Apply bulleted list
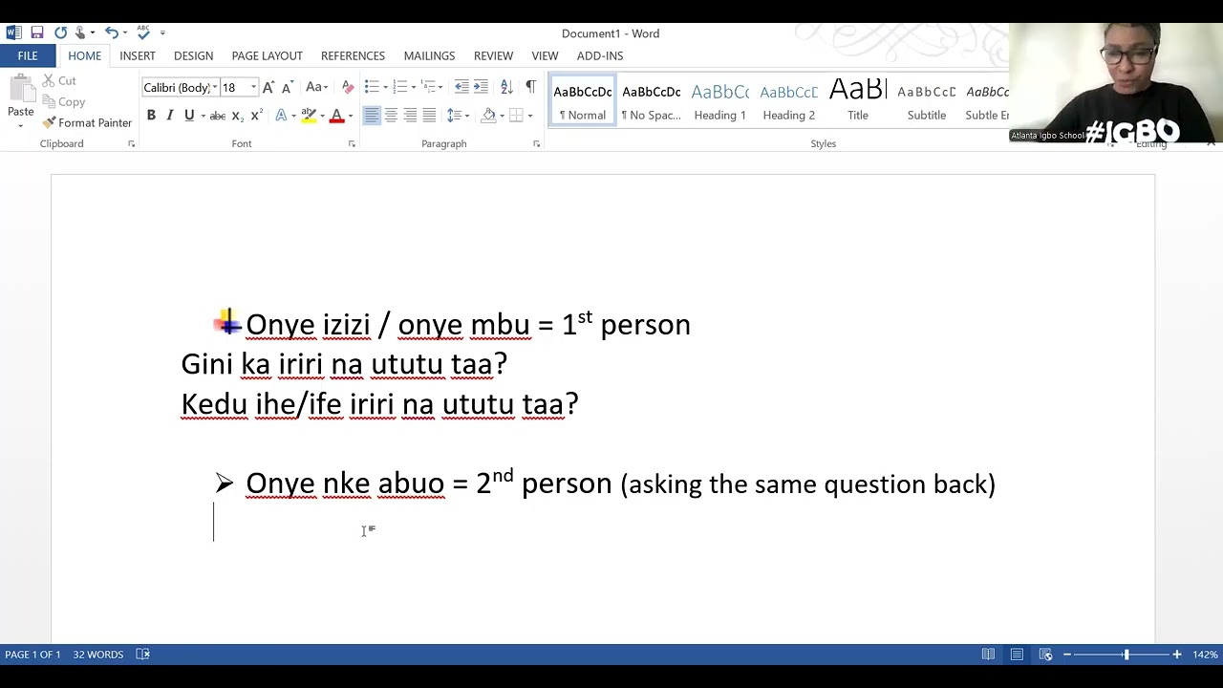The image size is (1223, 688). tap(371, 87)
